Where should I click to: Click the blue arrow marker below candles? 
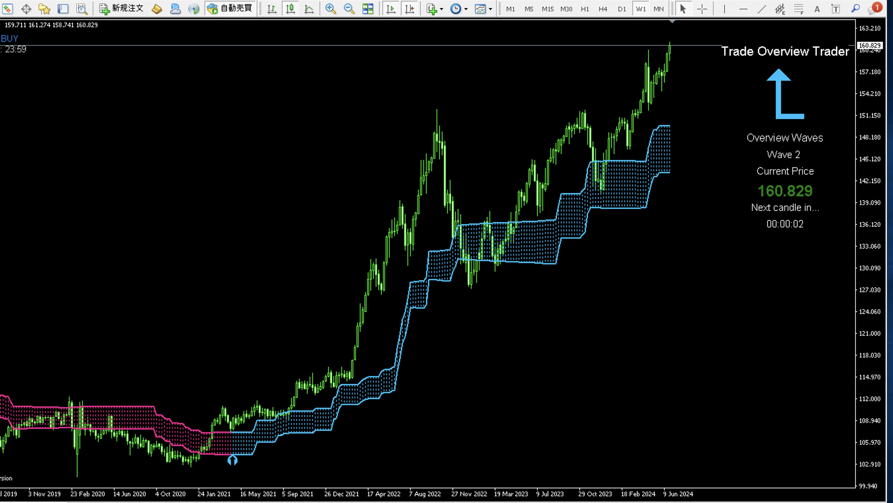[232, 460]
